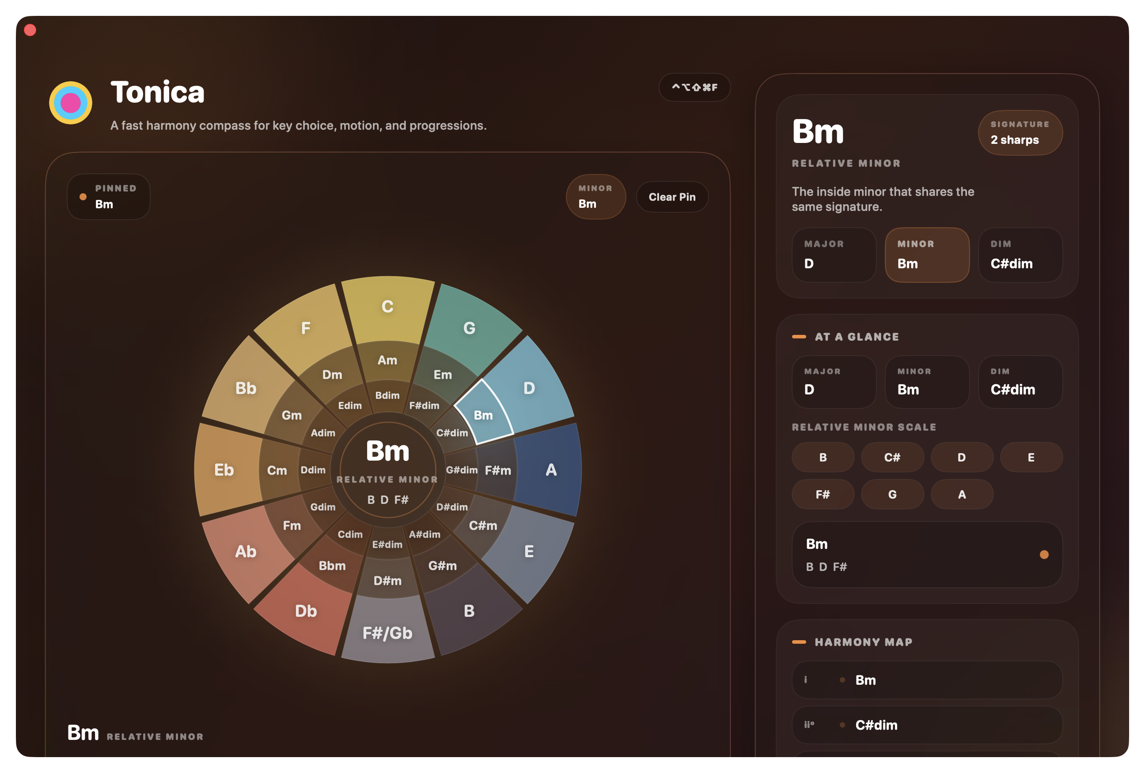The width and height of the screenshot is (1145, 773).
Task: Select the MINOR Bm chip in Relative Minor panel
Action: coord(927,255)
